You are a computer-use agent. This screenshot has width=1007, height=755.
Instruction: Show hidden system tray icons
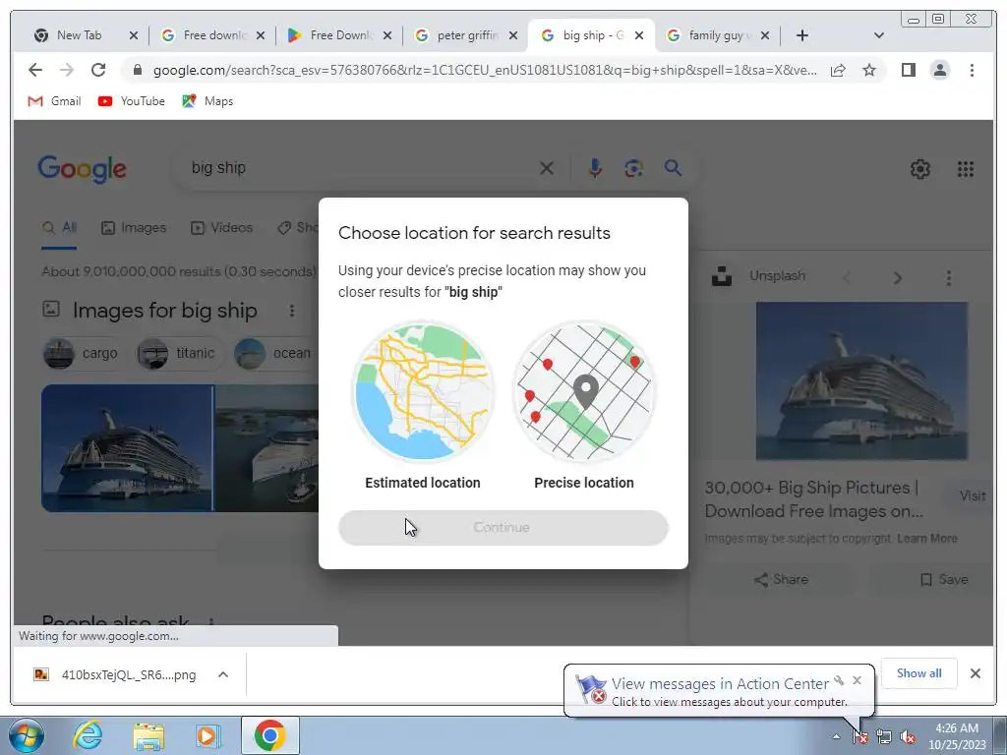click(836, 736)
